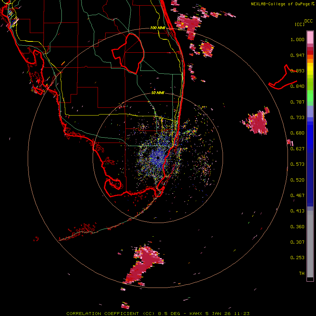Select the 0.520 scale value

pos(297,180)
